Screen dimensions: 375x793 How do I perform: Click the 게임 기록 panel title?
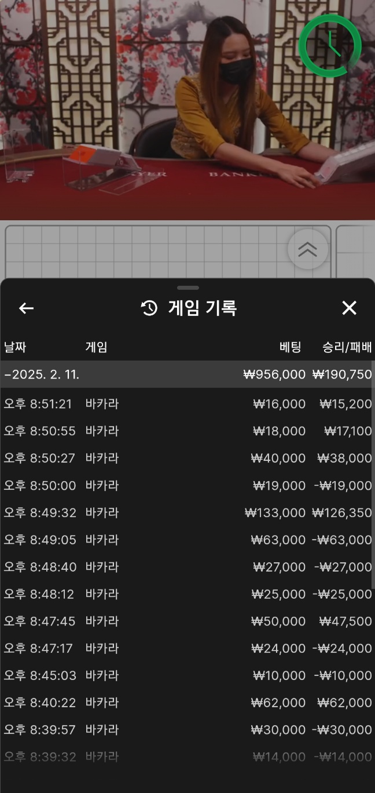point(203,308)
